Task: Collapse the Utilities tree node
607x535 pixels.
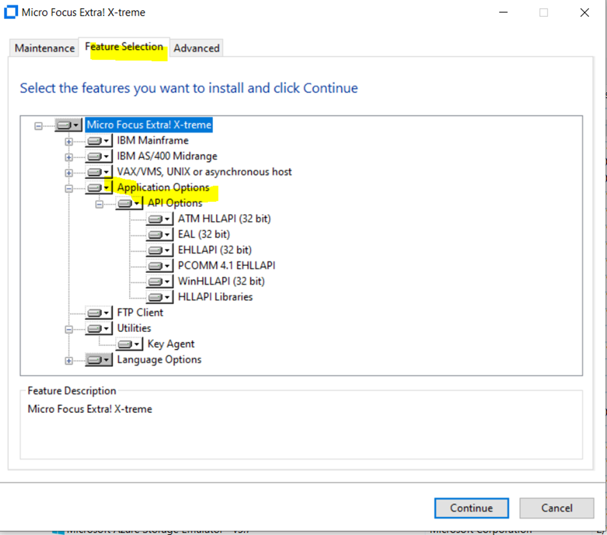Action: 69,328
